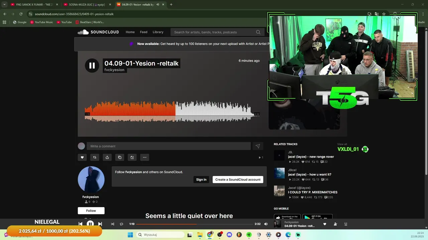Viewport: 428px width, 240px height.
Task: Open Microsoft Edge from the taskbar
Action: coord(288,235)
